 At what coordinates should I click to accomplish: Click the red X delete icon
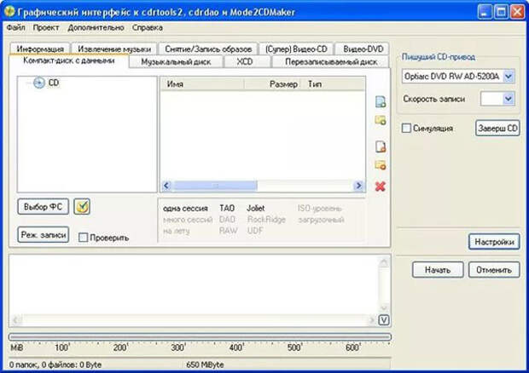381,186
